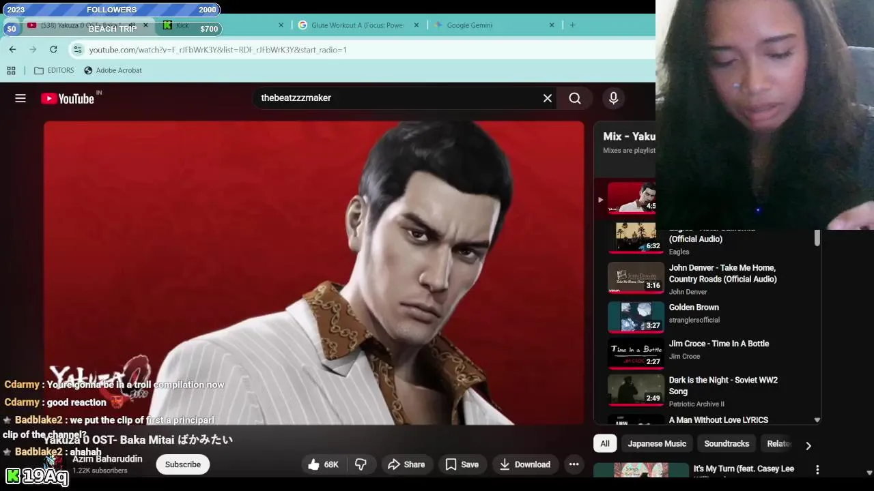874x491 pixels.
Task: Open currently playing Yakuza mix item thumbnail
Action: 632,198
